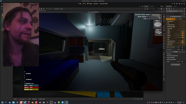Toggle the SSIL On checkbox
Image resolution: width=186 pixels, height=104 pixels.
pyautogui.click(x=183, y=34)
